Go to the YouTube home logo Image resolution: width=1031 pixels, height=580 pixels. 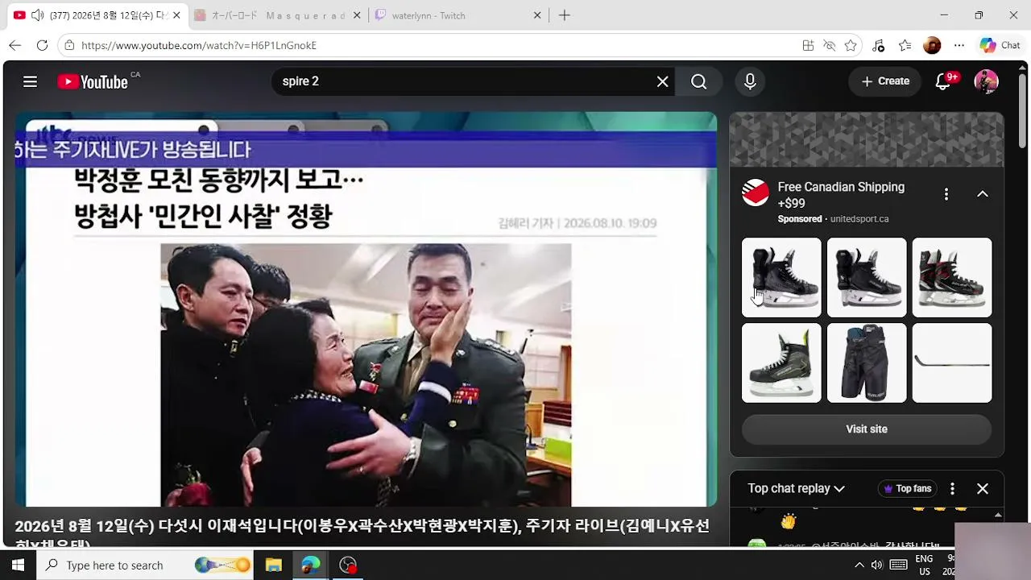tap(93, 81)
